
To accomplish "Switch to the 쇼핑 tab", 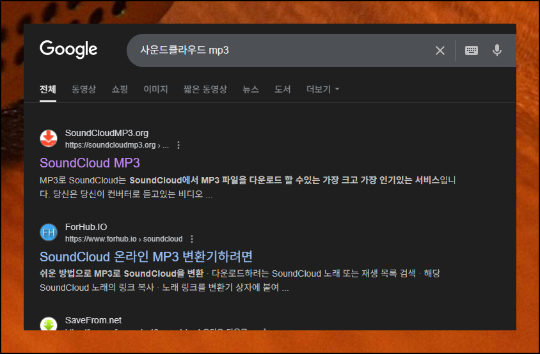I will (x=120, y=89).
